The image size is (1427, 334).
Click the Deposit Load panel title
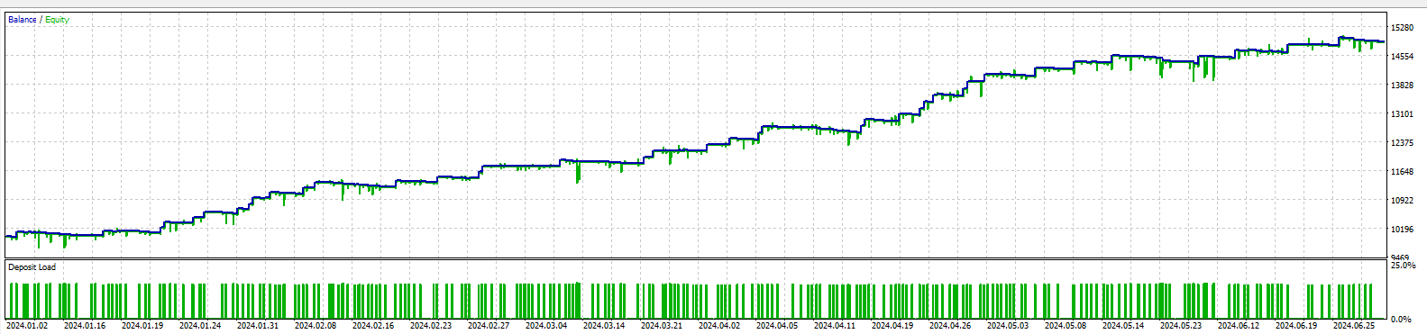tap(32, 267)
